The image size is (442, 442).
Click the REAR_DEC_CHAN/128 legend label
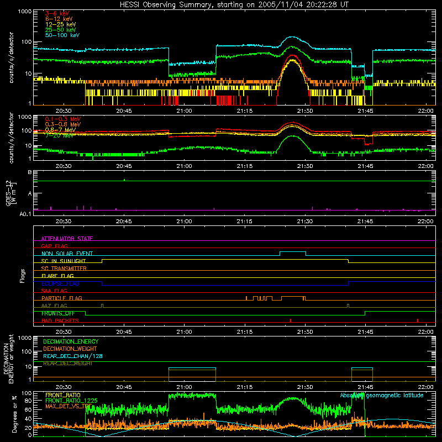click(x=73, y=356)
